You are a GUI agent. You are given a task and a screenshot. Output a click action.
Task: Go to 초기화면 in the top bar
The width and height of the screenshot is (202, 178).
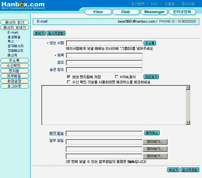tap(137, 4)
